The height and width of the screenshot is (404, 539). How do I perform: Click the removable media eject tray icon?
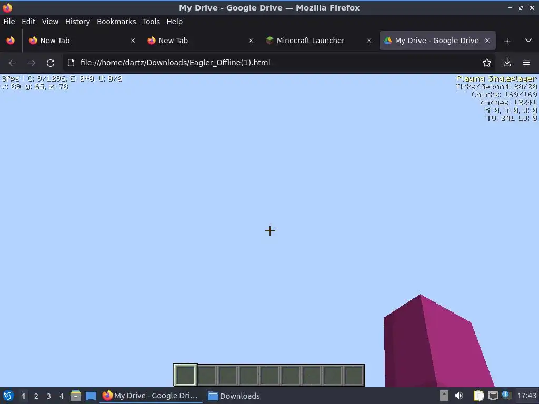(444, 396)
